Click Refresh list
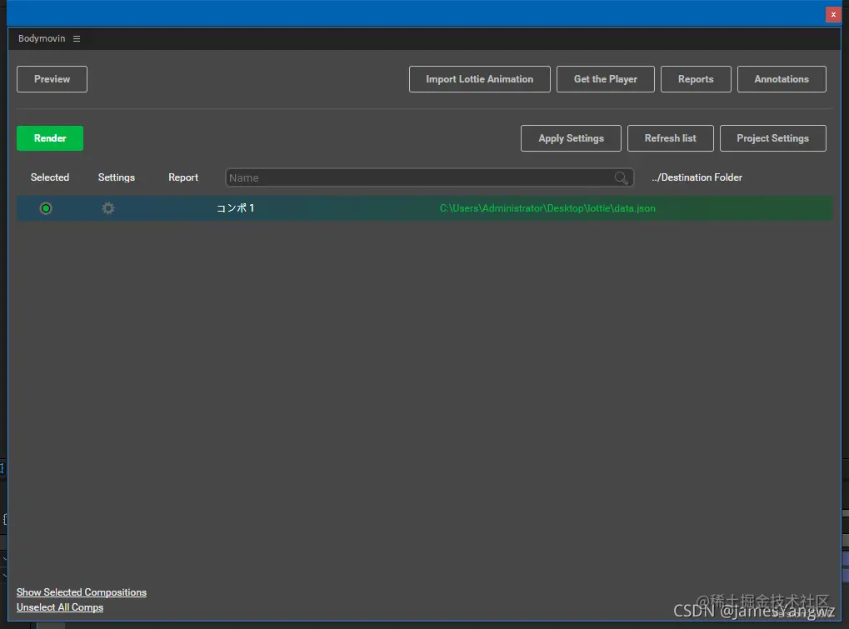The width and height of the screenshot is (849, 629). tap(671, 138)
